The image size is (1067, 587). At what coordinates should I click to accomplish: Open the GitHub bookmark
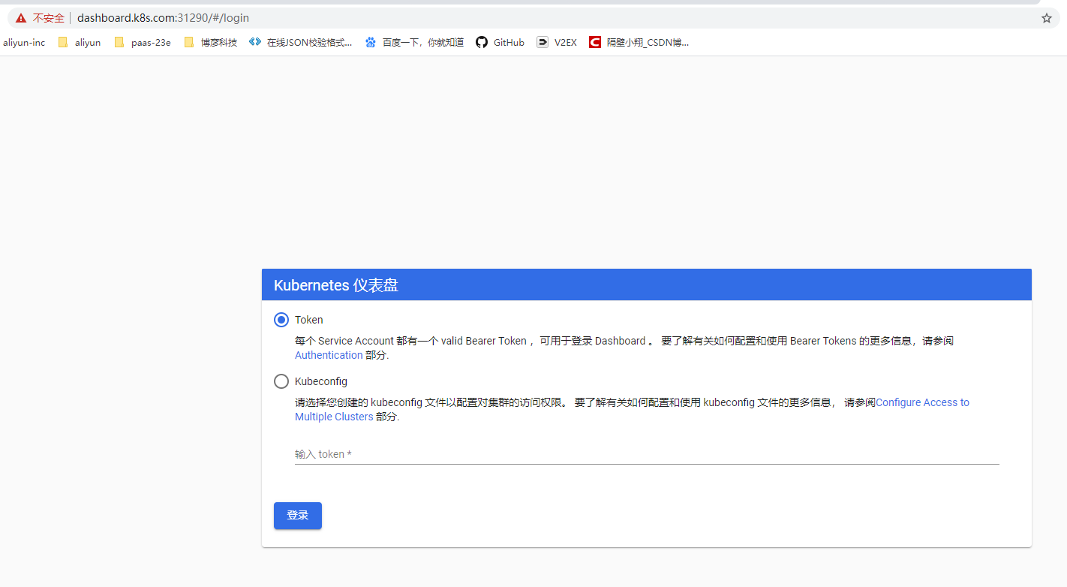(x=500, y=43)
